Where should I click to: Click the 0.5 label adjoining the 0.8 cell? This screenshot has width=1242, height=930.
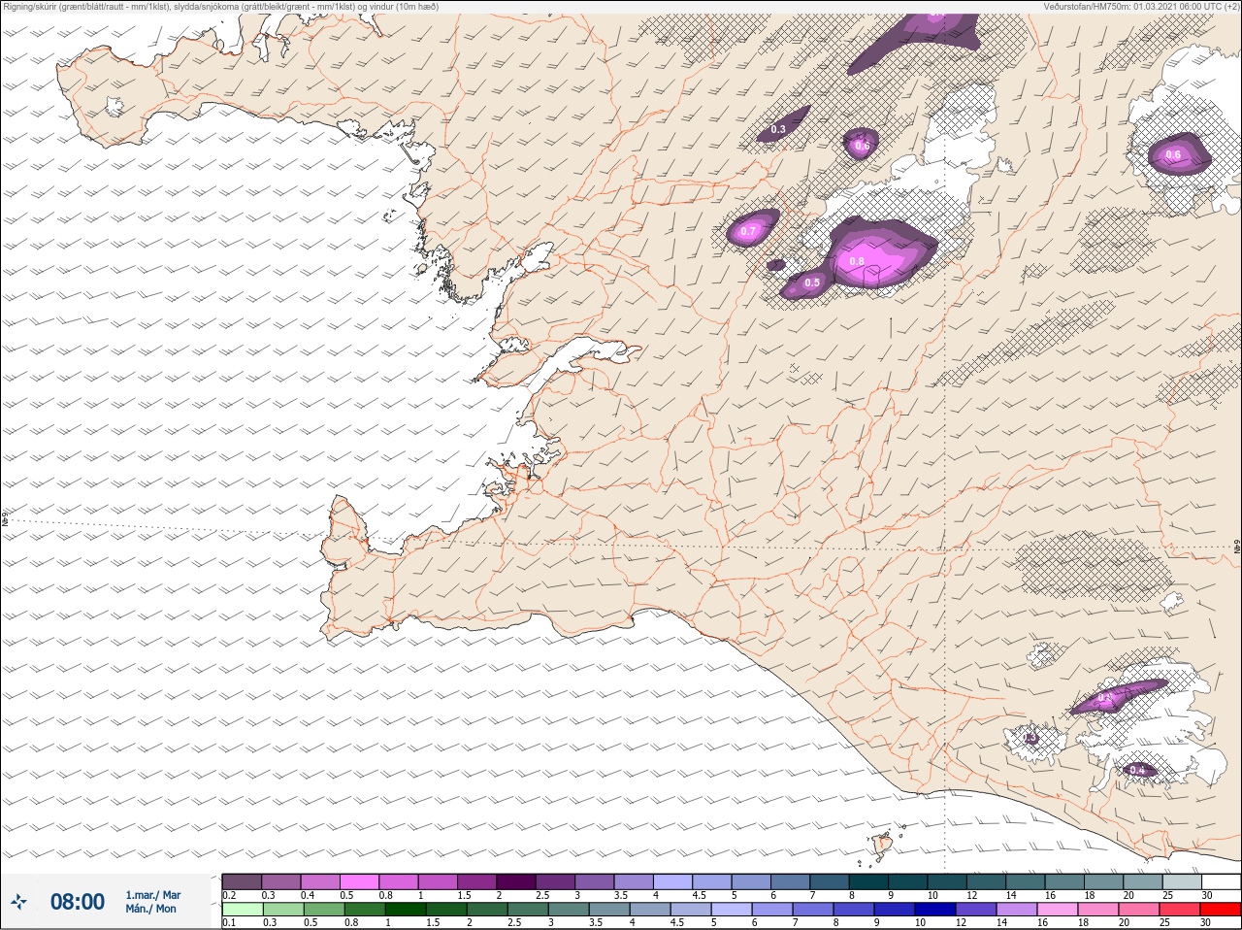pos(812,282)
